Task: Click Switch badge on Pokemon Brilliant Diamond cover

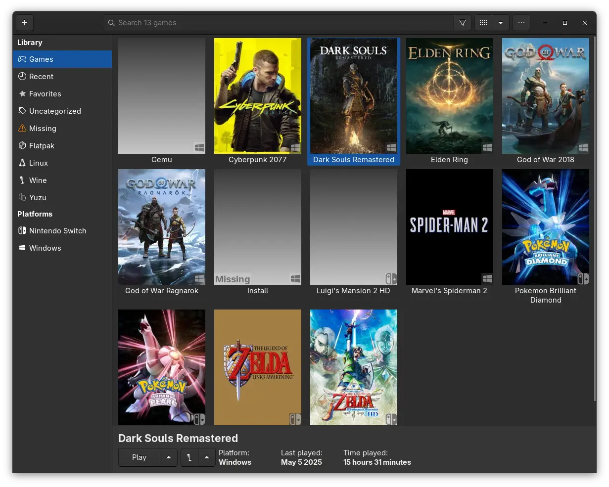Action: 583,279
